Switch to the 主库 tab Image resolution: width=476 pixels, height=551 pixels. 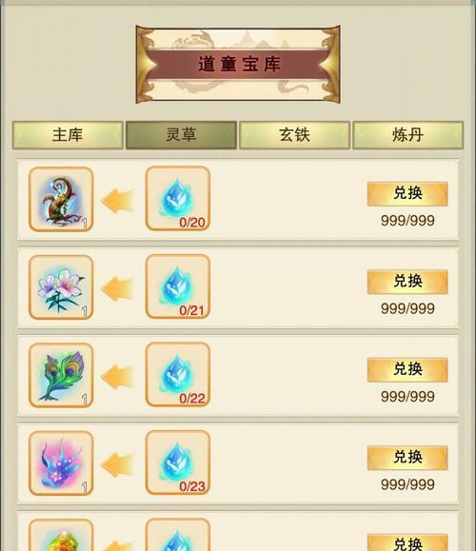pos(68,135)
